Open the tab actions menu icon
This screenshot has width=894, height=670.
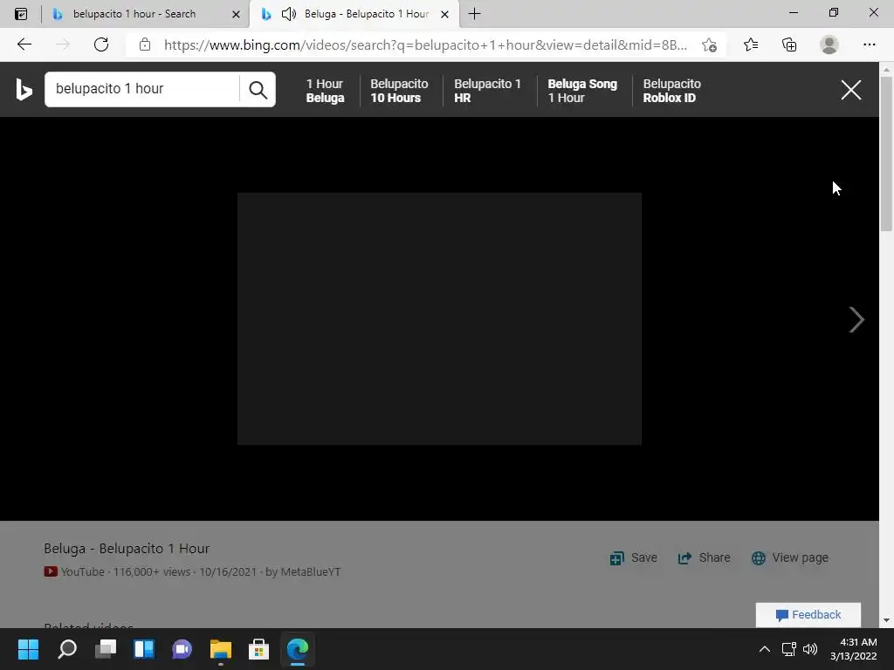[21, 14]
